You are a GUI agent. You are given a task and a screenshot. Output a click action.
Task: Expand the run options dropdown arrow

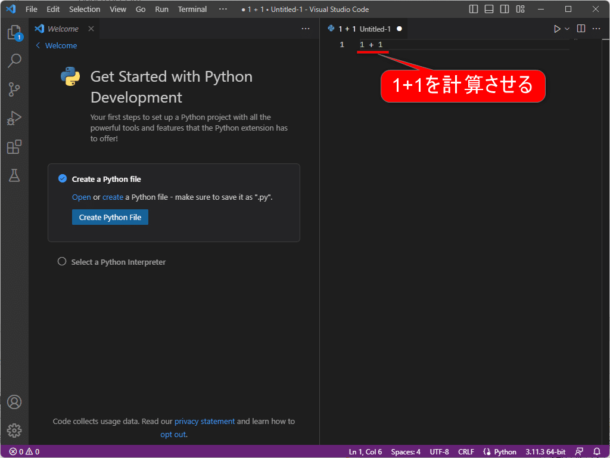(x=567, y=29)
